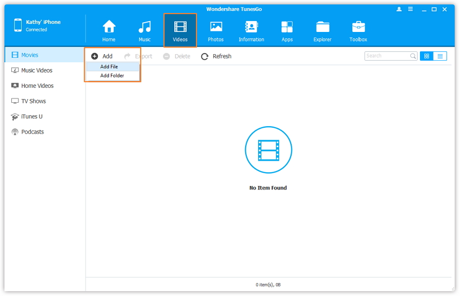Switch to grid view
Screen dimensions: 460x296
(x=426, y=56)
